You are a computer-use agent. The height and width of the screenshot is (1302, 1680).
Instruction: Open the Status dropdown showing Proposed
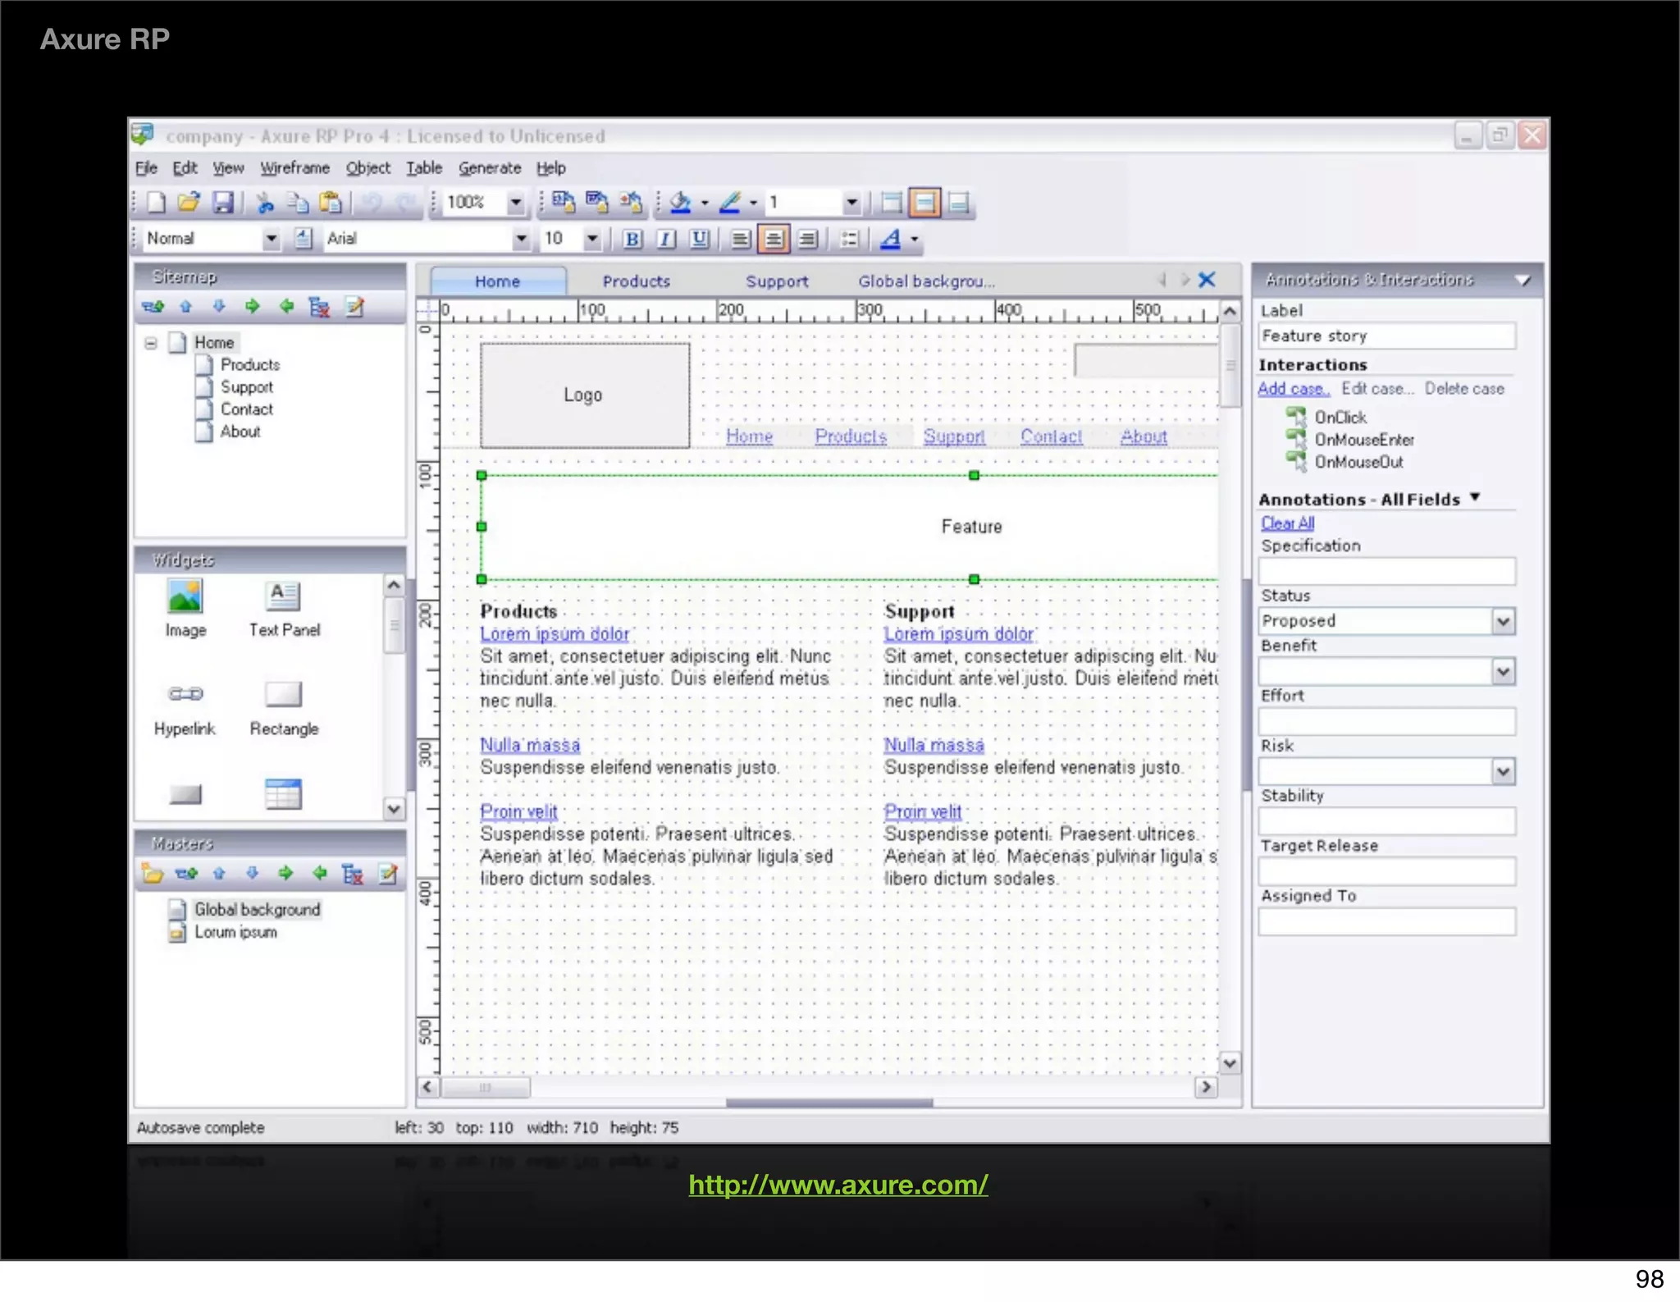pos(1503,621)
